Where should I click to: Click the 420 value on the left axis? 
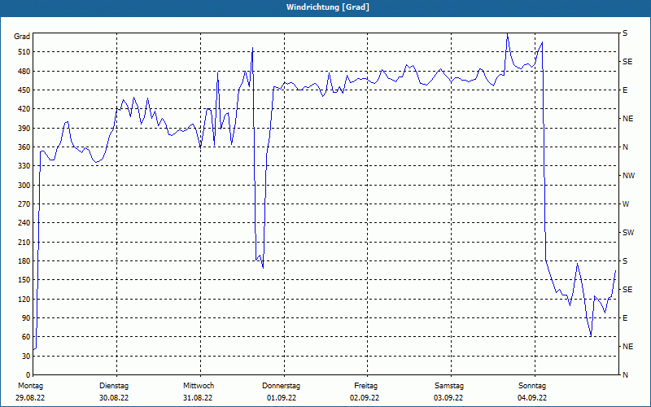coord(25,109)
